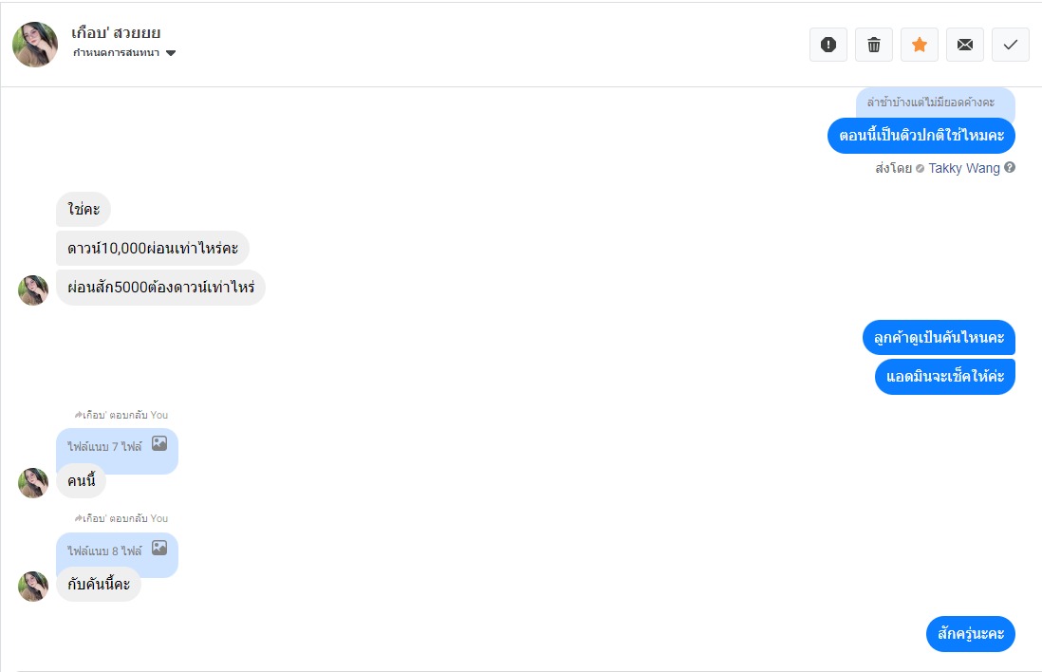Mark conversation as spam with exclamation icon

point(828,45)
